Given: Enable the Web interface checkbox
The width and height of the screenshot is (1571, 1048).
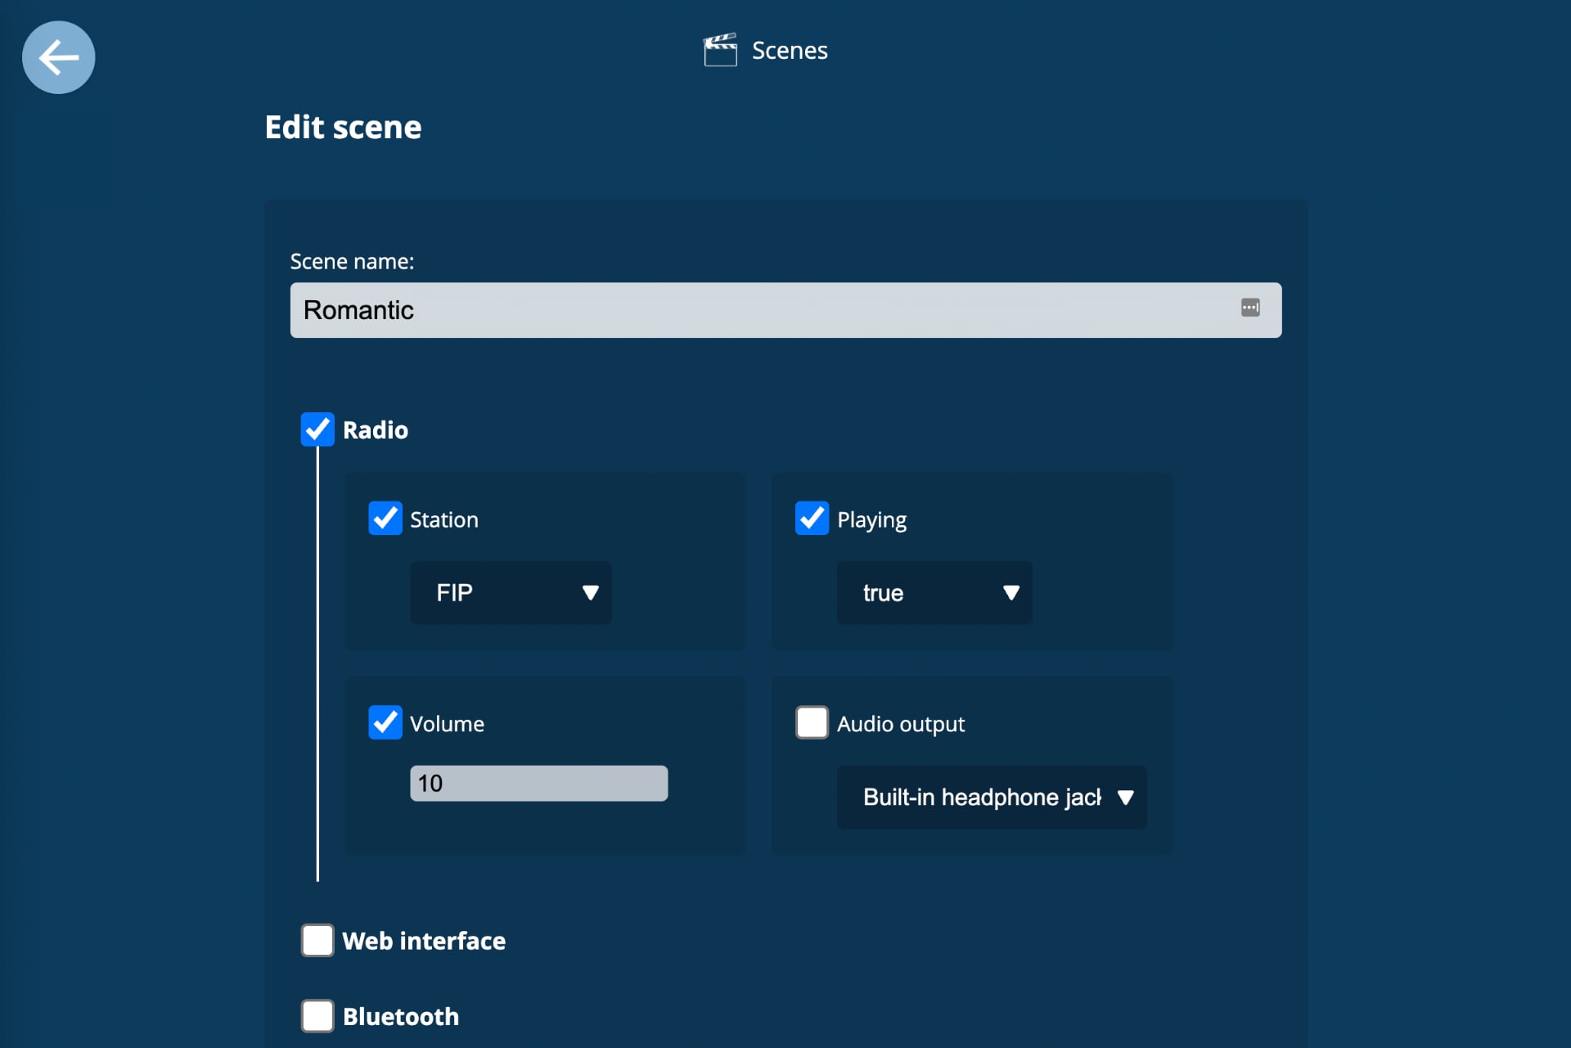Looking at the screenshot, I should point(317,941).
